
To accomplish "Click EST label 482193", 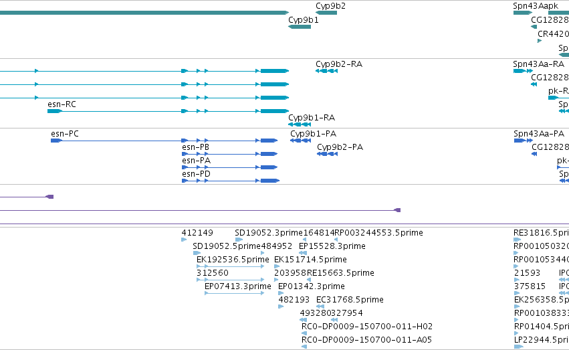I will pos(294,300).
